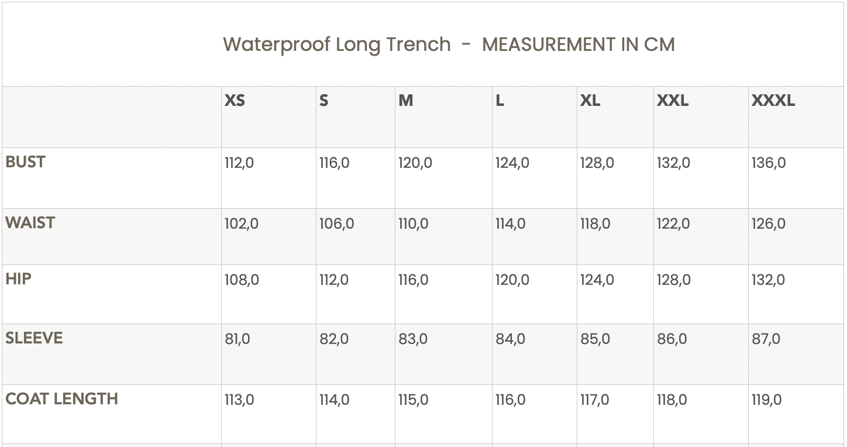Select waist measurement 102,0 for XS
This screenshot has height=447, width=847.
pos(242,223)
